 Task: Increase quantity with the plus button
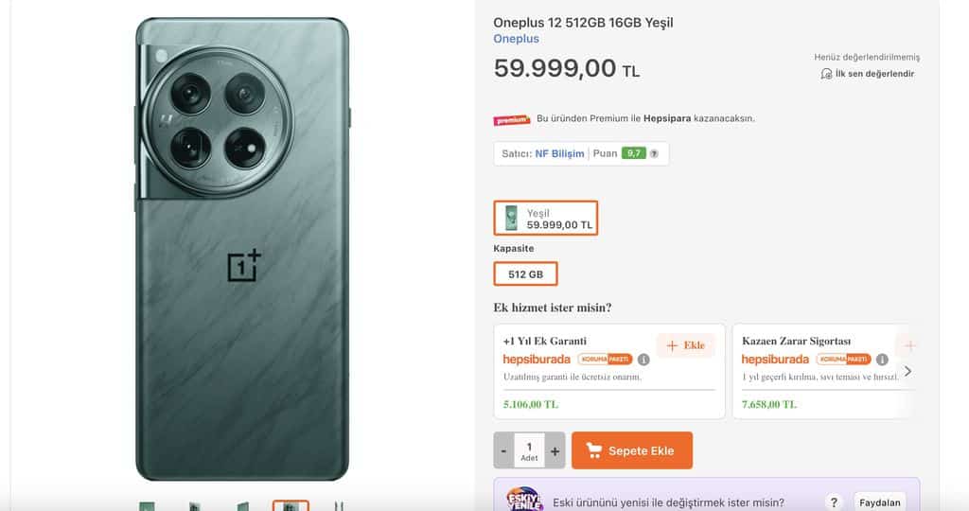555,451
